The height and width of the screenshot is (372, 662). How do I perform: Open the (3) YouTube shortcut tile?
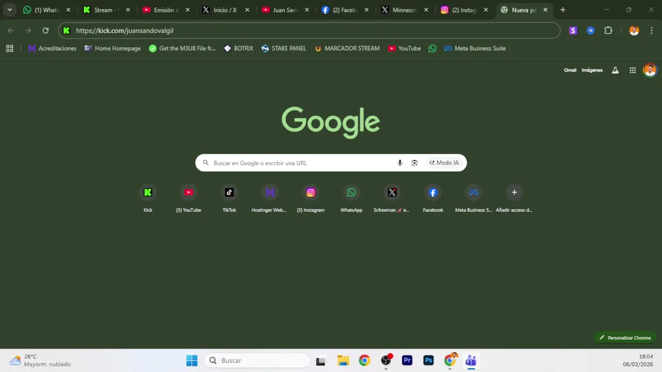(x=188, y=199)
